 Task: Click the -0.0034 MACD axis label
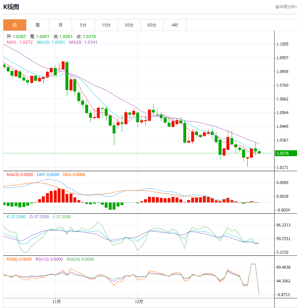coord(283,210)
